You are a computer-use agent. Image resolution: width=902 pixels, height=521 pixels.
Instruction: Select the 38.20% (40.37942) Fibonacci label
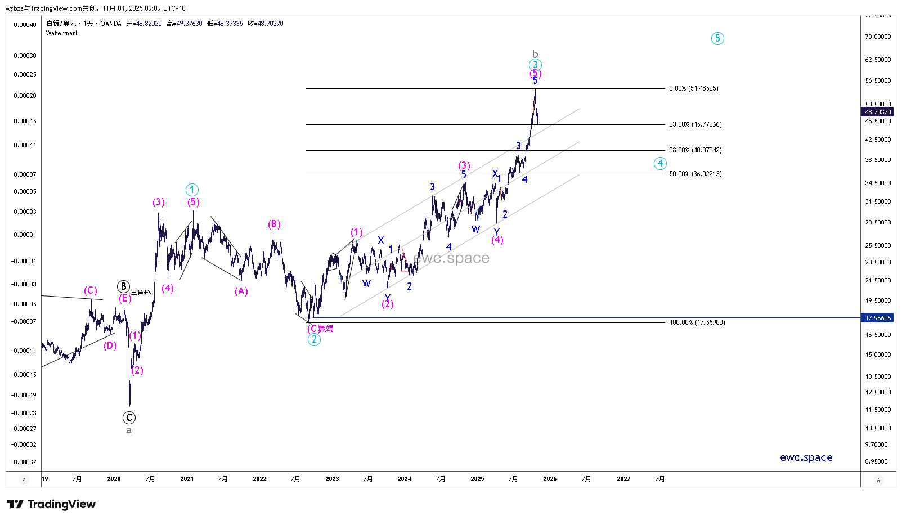pyautogui.click(x=695, y=150)
